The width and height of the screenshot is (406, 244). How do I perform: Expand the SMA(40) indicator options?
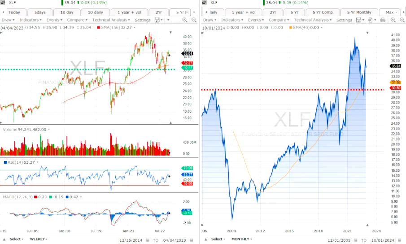[322, 27]
